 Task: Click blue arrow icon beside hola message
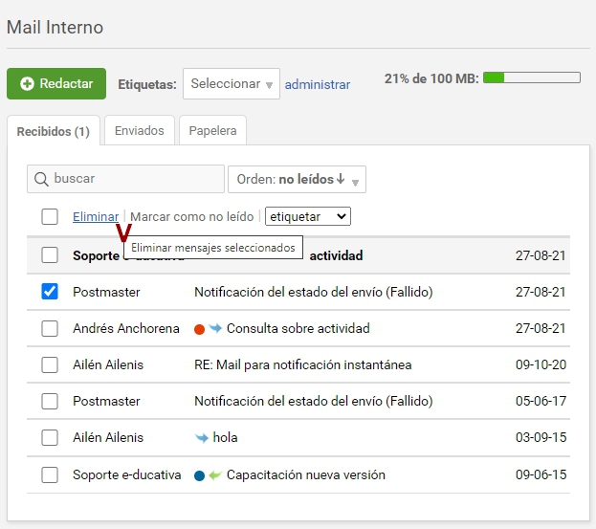click(201, 438)
